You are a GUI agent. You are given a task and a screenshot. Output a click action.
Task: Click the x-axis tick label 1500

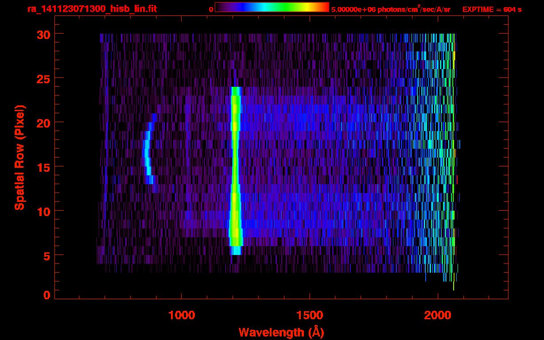(x=310, y=315)
